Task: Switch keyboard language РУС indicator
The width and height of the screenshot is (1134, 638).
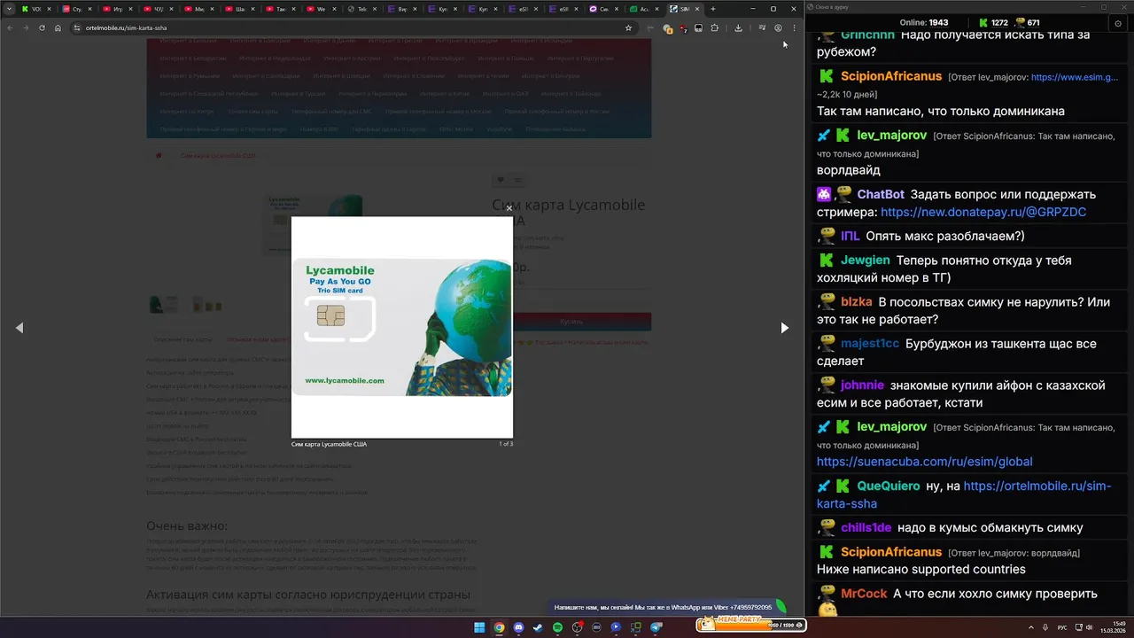Action: pos(1062,627)
